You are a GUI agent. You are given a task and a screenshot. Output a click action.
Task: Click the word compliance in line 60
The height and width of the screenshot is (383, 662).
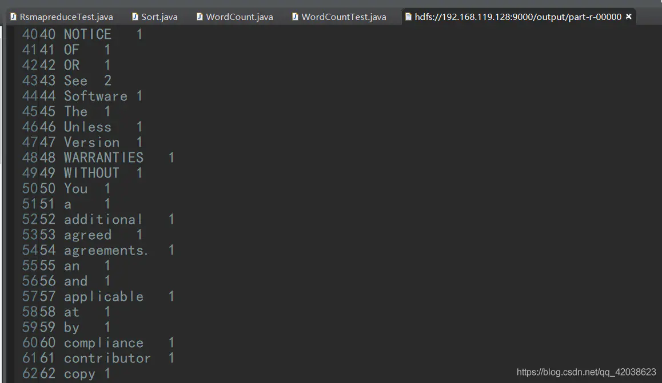click(x=104, y=343)
